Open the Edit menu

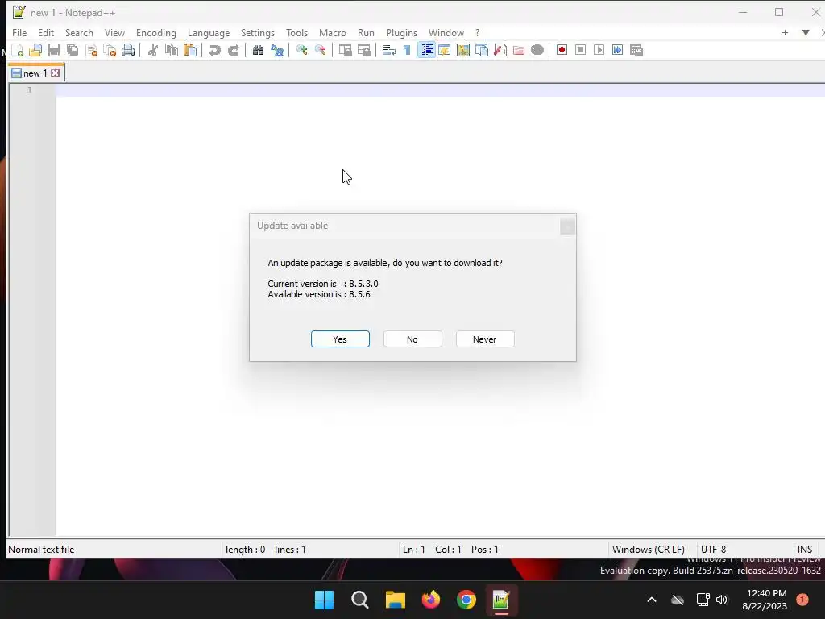46,32
